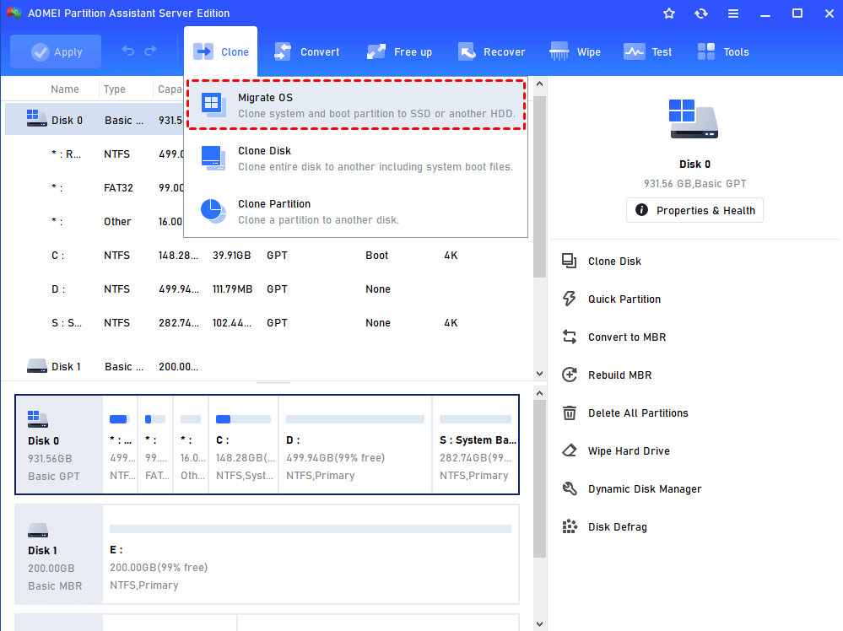
Task: Click Quick Partition option
Action: click(624, 299)
